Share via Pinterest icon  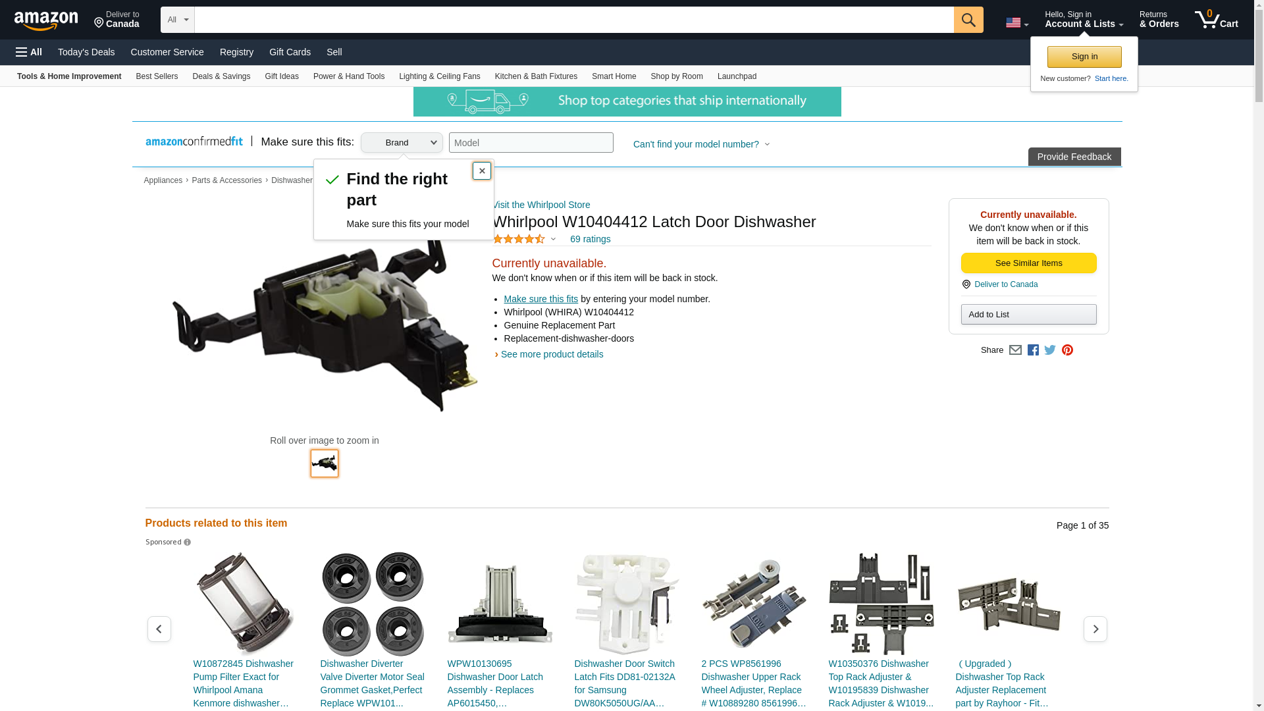click(x=1067, y=350)
